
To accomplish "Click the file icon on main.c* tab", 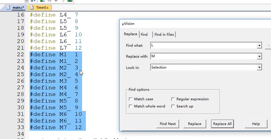I will tap(8, 8).
